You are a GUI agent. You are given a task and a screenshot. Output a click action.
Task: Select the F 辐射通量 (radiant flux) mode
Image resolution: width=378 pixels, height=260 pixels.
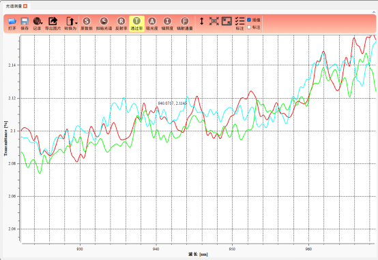coord(185,24)
